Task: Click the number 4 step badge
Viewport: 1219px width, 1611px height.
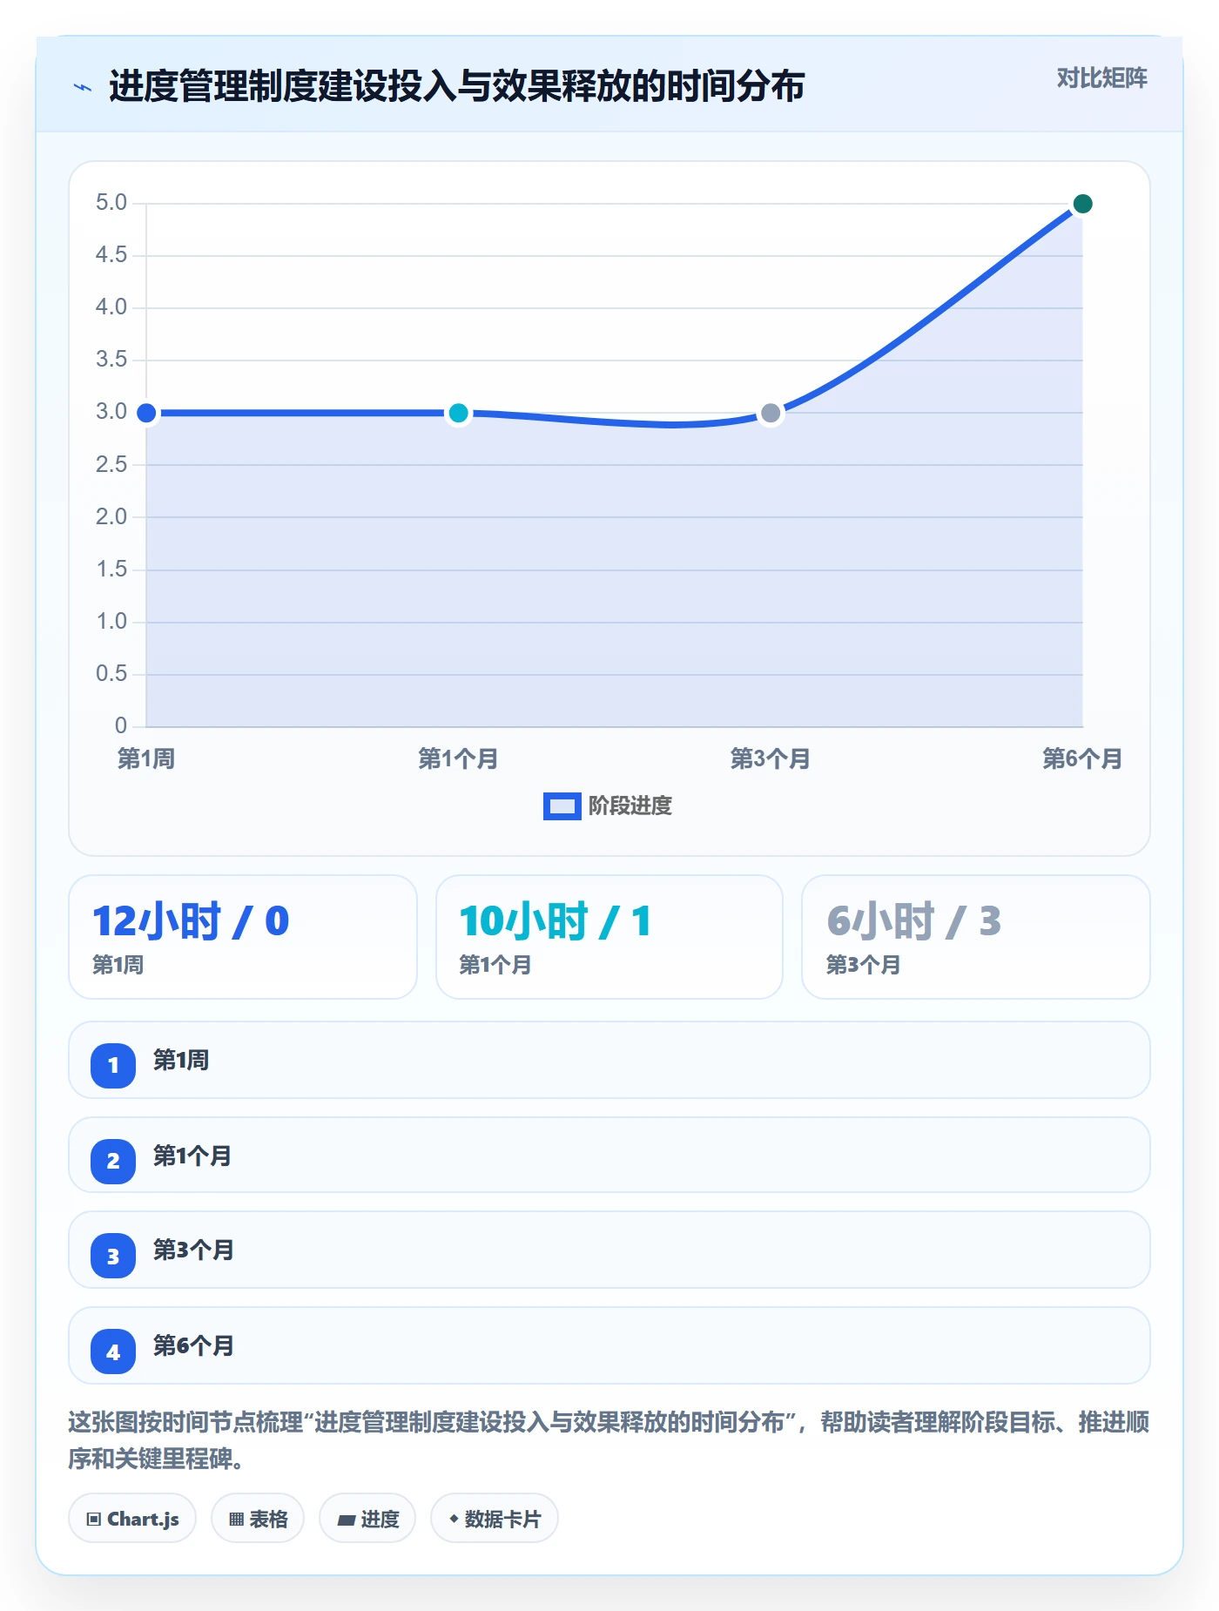Action: click(x=113, y=1352)
